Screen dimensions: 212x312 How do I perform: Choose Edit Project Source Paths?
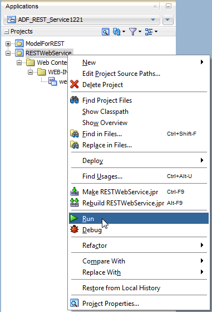(x=139, y=74)
